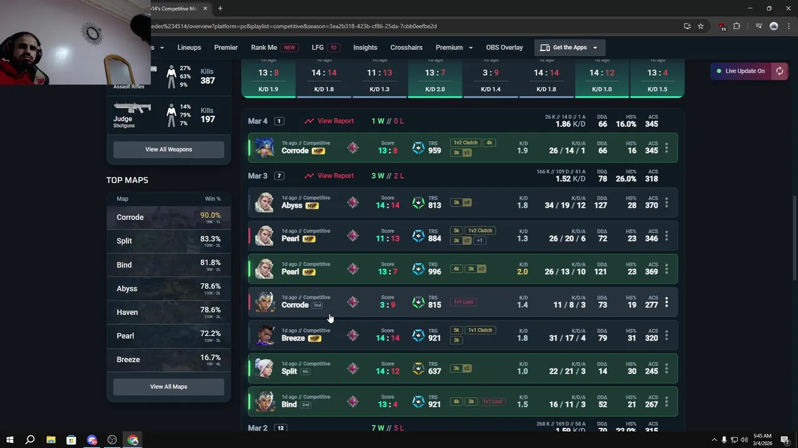Image resolution: width=798 pixels, height=448 pixels.
Task: Expand the Get the Apps dropdown
Action: coord(569,47)
